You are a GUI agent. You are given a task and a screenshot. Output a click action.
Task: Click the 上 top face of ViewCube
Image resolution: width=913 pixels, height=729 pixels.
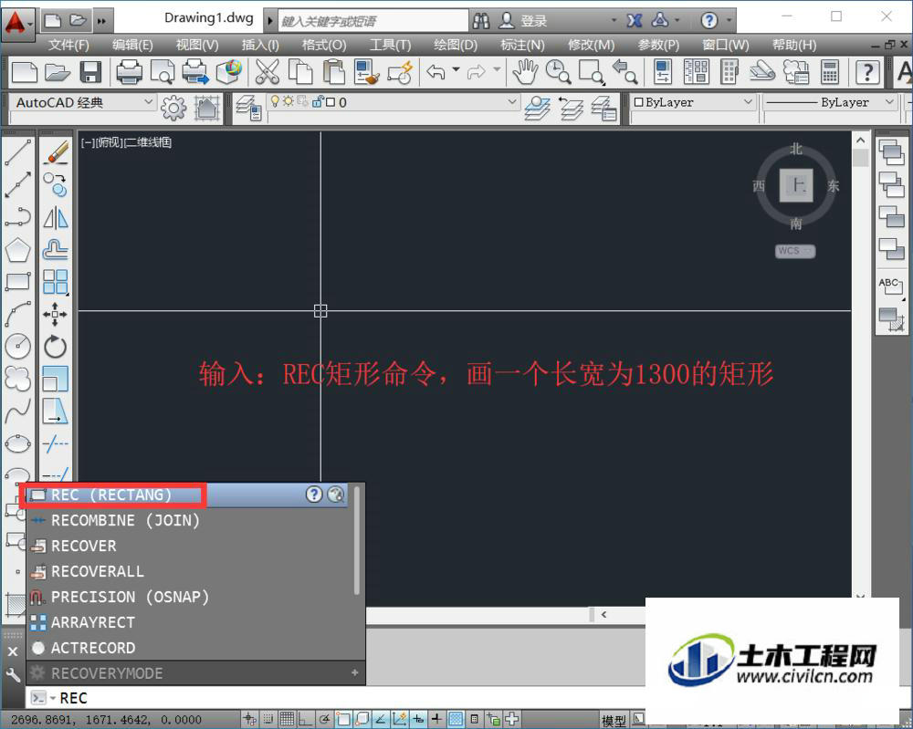[796, 186]
